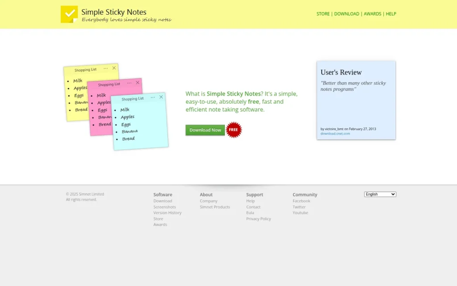Click the Community footer heading
The height and width of the screenshot is (286, 457).
[305, 195]
